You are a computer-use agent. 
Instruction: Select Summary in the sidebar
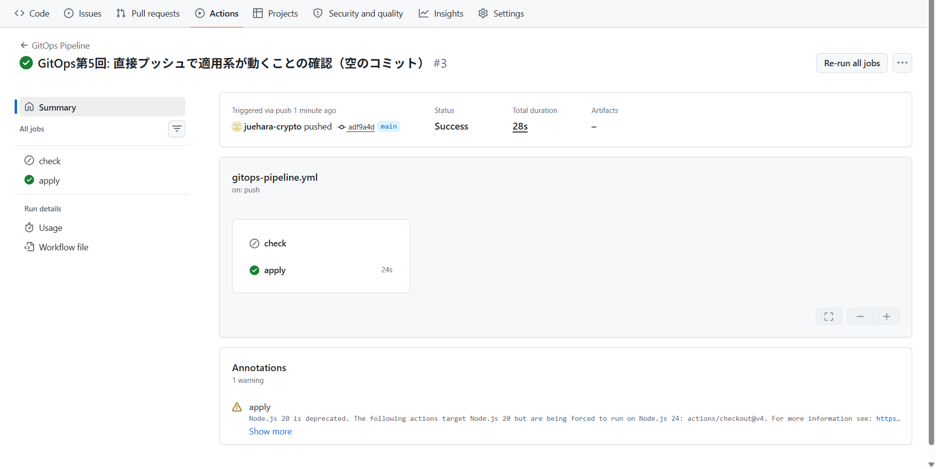(x=102, y=107)
